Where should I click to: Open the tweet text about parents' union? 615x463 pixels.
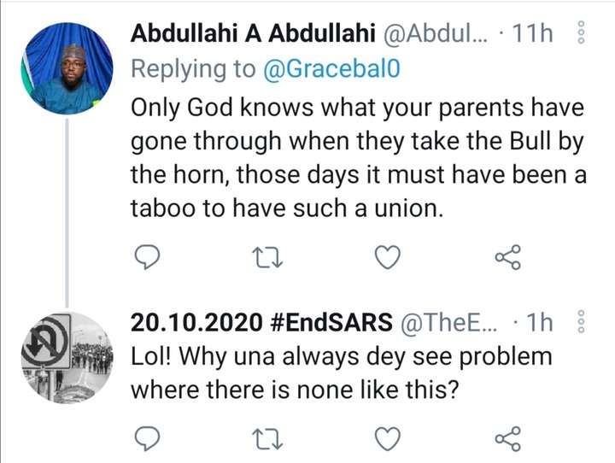pyautogui.click(x=359, y=157)
